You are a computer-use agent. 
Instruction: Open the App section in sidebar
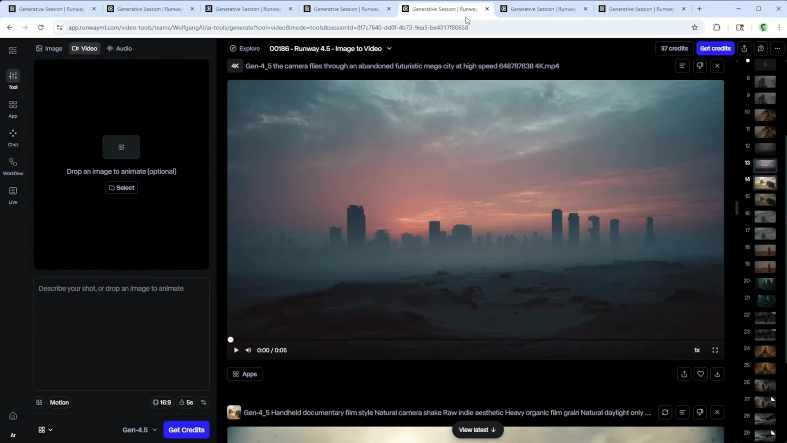13,109
